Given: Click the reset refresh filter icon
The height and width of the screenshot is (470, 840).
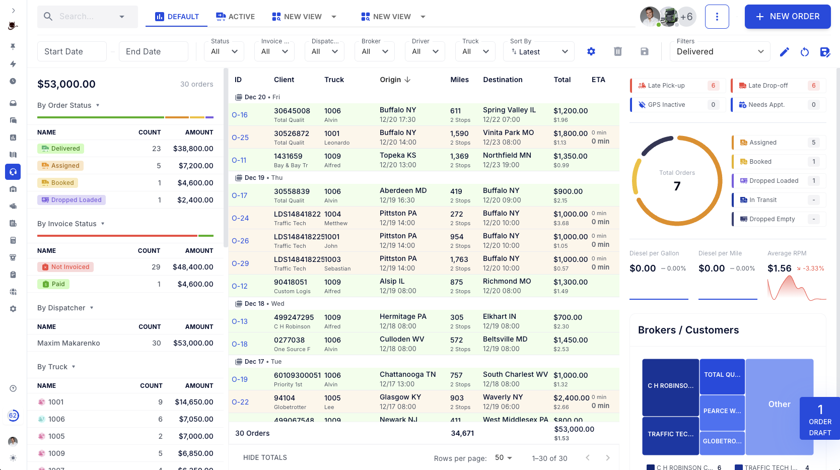Looking at the screenshot, I should pyautogui.click(x=805, y=52).
